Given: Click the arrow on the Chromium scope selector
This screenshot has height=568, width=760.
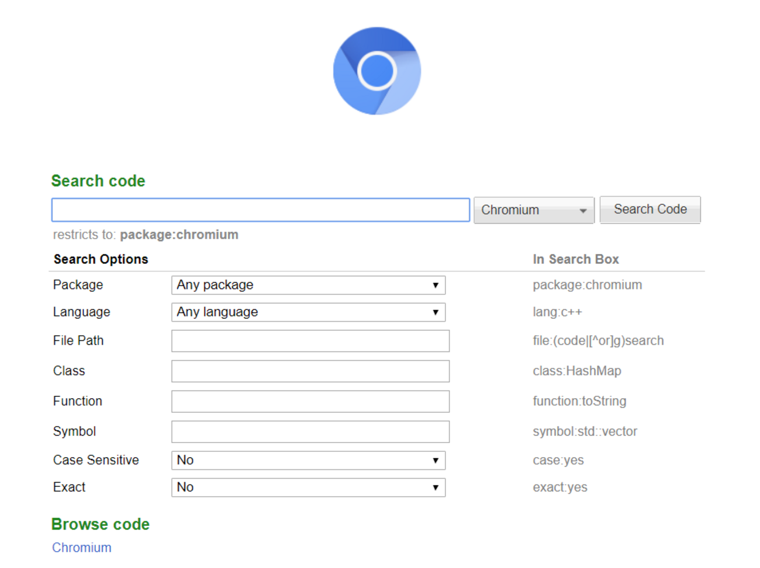Looking at the screenshot, I should [583, 211].
